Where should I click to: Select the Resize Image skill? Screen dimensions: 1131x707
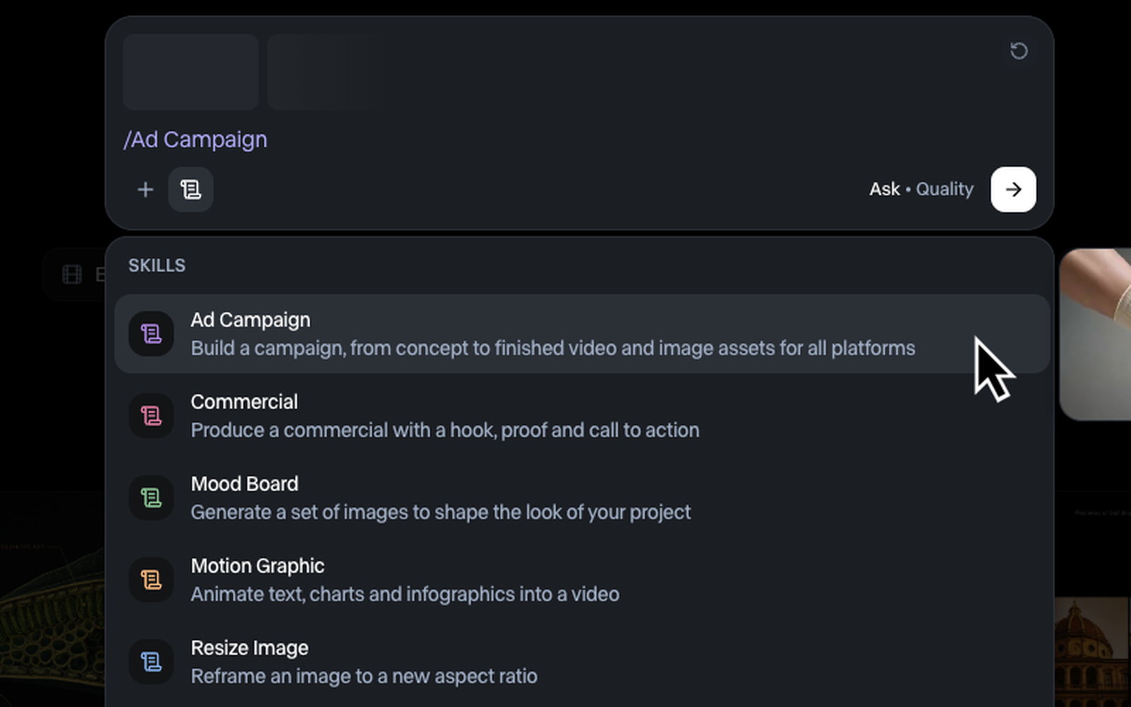[582, 662]
